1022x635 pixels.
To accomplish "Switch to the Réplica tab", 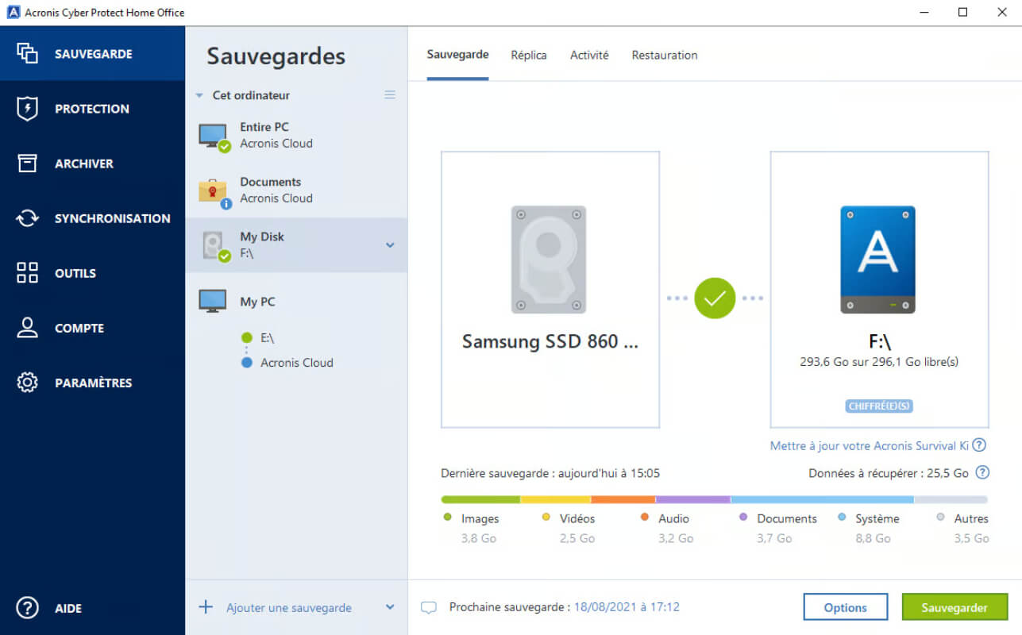I will (529, 55).
